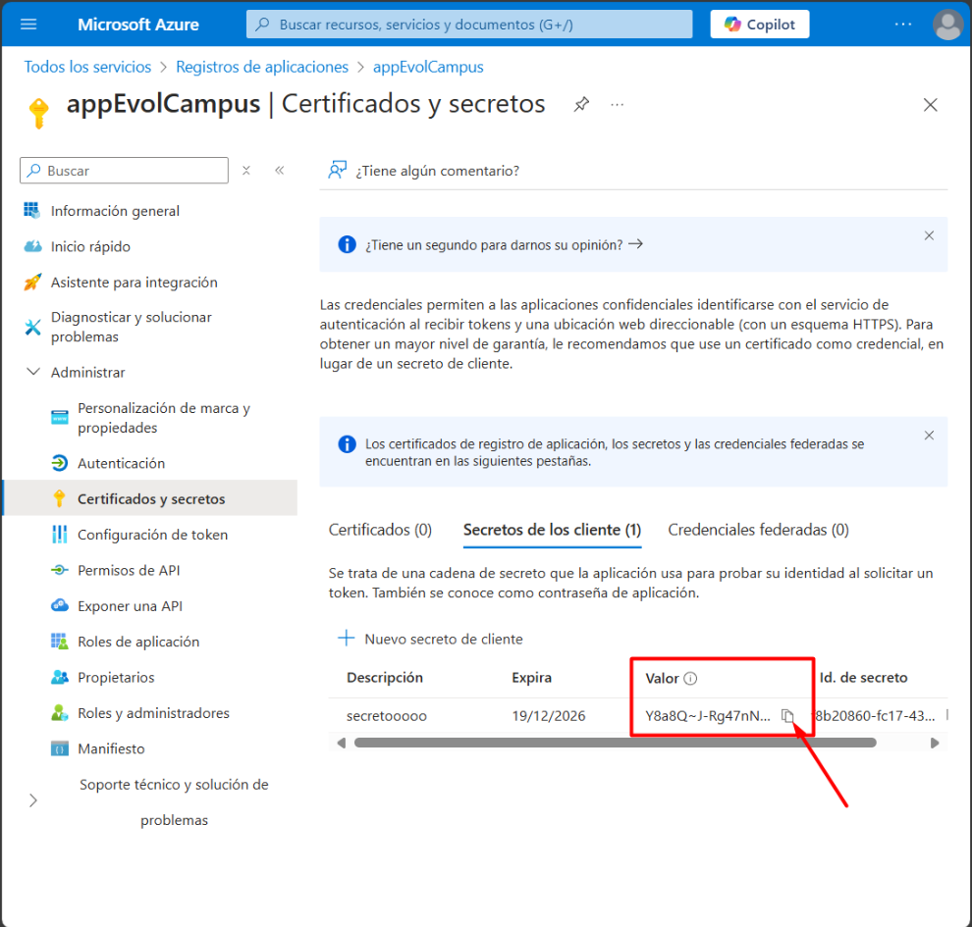Image resolution: width=972 pixels, height=927 pixels.
Task: Open the ellipsis options beside the page title
Action: point(617,105)
